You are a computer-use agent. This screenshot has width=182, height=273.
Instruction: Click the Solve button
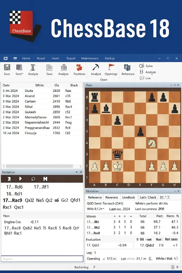[146, 66]
